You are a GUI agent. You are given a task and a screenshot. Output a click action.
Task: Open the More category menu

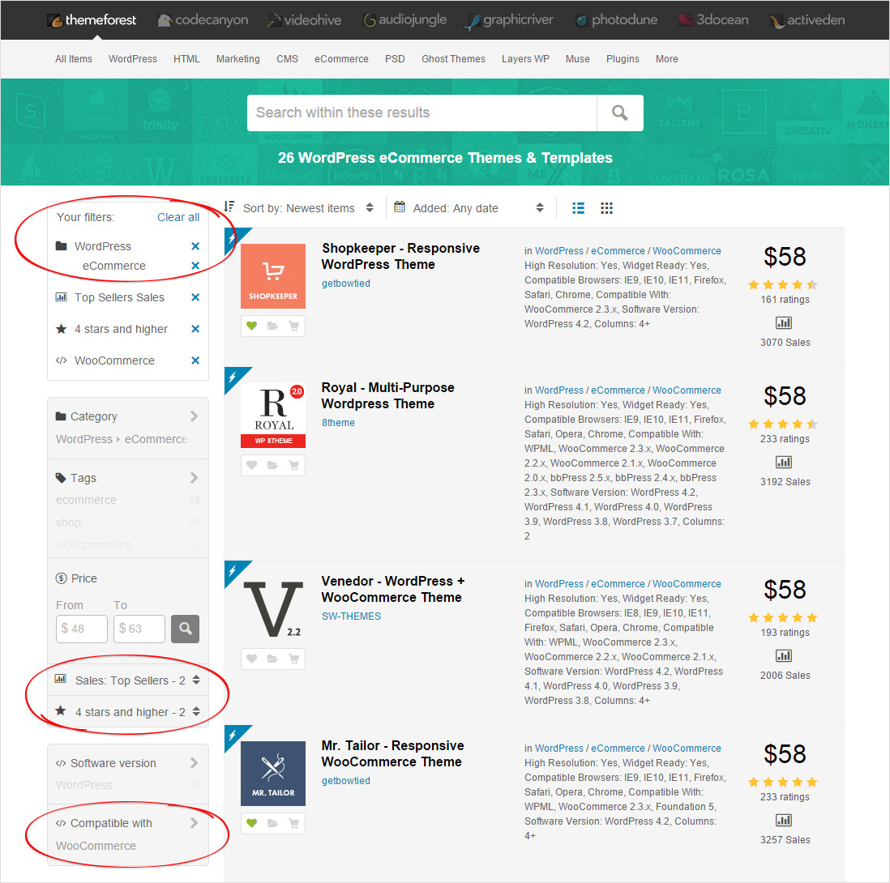tap(666, 59)
